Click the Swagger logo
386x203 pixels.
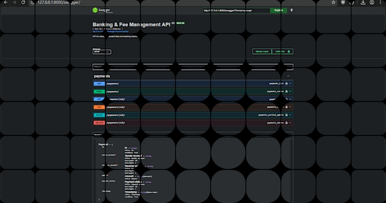103,10
